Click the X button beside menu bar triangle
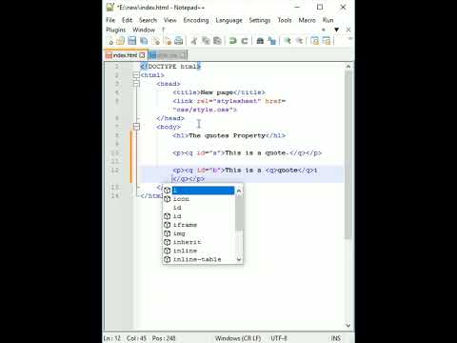 click(x=348, y=30)
